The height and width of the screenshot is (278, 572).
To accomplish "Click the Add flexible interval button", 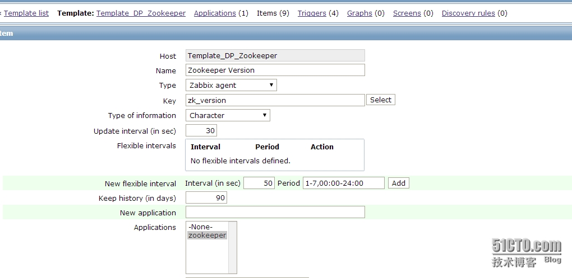I will coord(398,183).
